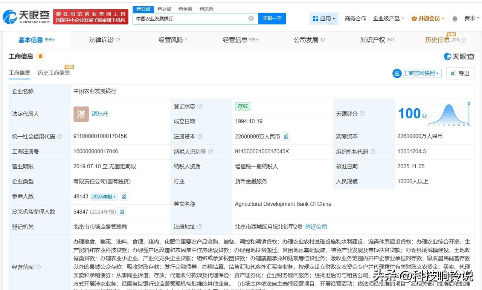The image size is (482, 290).
Task: Click the help icon beside 组织机构代码
Action: 373,151
